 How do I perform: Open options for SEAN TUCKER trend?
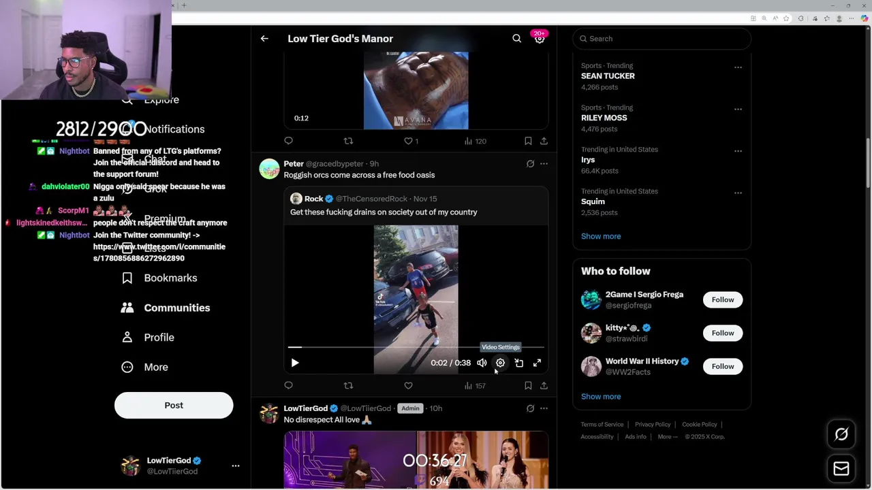point(738,67)
